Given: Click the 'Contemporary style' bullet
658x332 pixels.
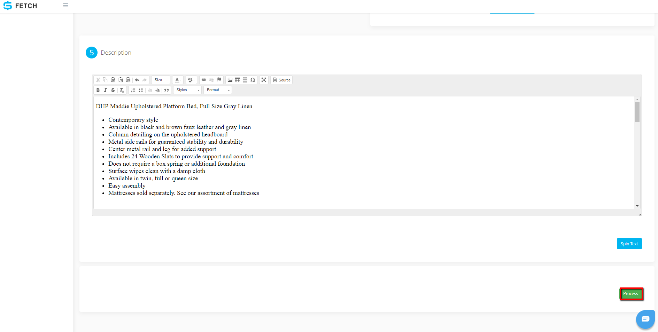Looking at the screenshot, I should tap(133, 120).
